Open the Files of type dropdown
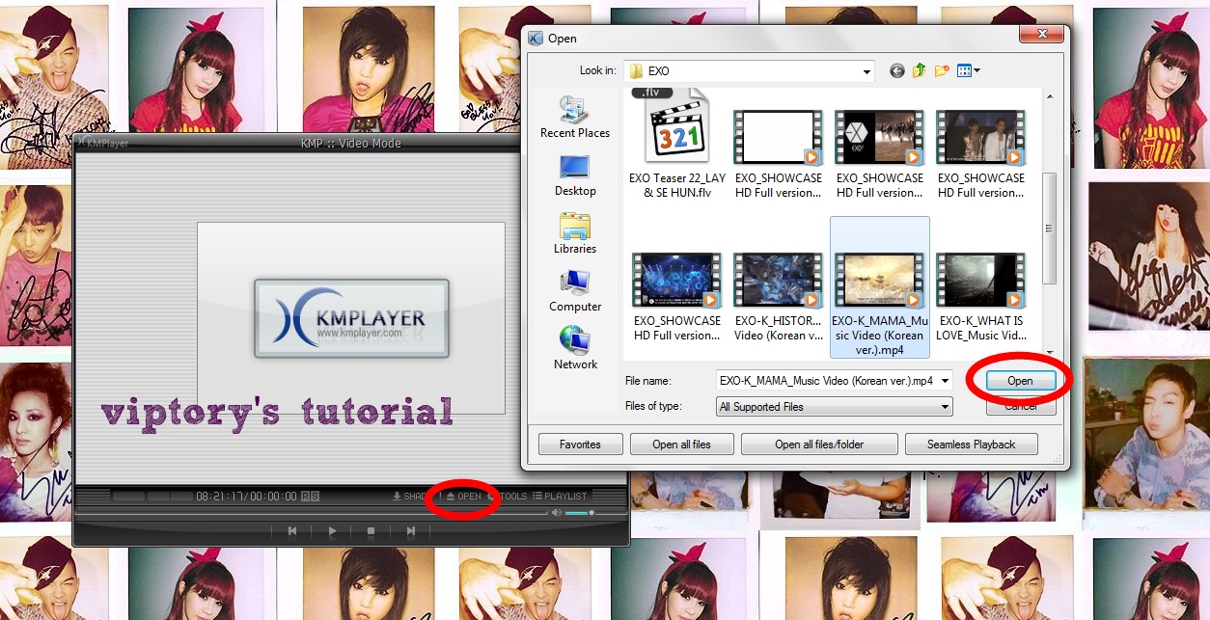The image size is (1210, 620). tap(835, 407)
